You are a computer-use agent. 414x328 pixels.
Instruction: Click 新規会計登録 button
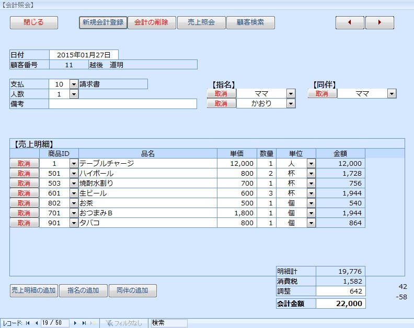click(103, 22)
